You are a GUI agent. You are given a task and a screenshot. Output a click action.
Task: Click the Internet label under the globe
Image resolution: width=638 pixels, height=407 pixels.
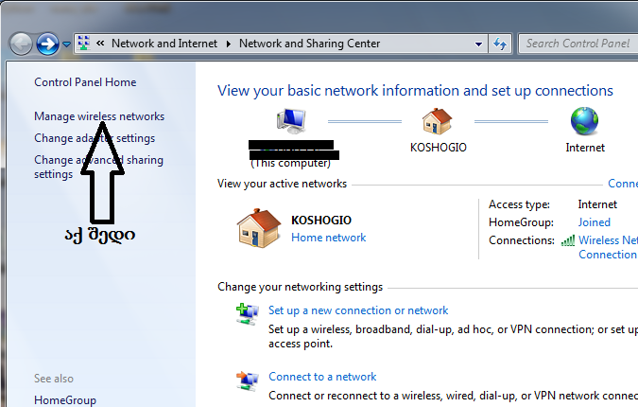(585, 148)
